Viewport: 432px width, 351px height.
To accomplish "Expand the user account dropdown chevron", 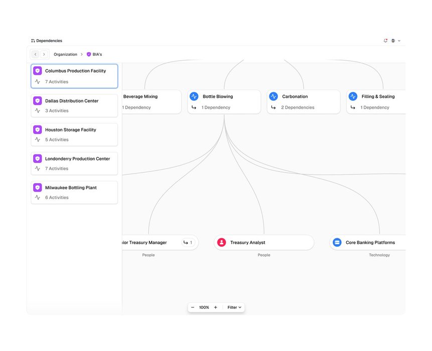I will pos(399,41).
